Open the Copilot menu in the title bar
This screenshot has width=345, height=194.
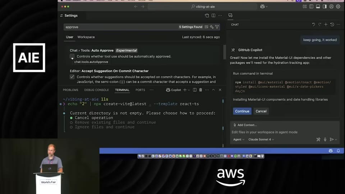264,6
